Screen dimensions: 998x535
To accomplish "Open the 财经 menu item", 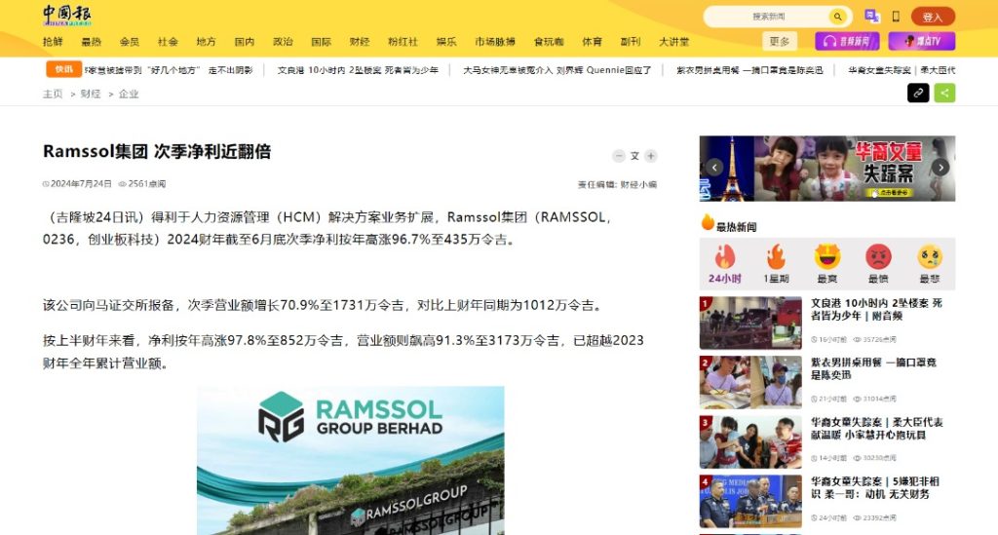I will coord(359,42).
